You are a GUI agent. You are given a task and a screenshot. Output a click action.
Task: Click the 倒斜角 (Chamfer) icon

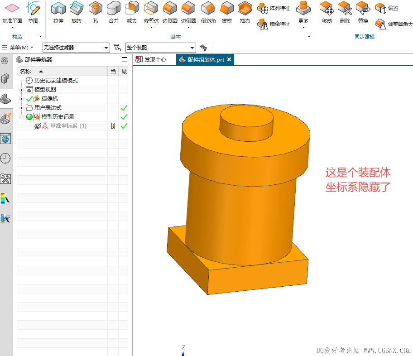tap(208, 9)
